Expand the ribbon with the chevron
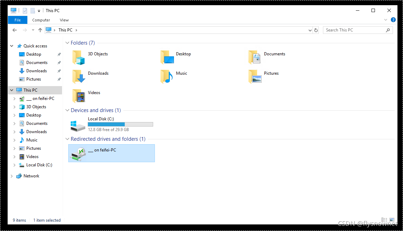The image size is (403, 231). (386, 20)
